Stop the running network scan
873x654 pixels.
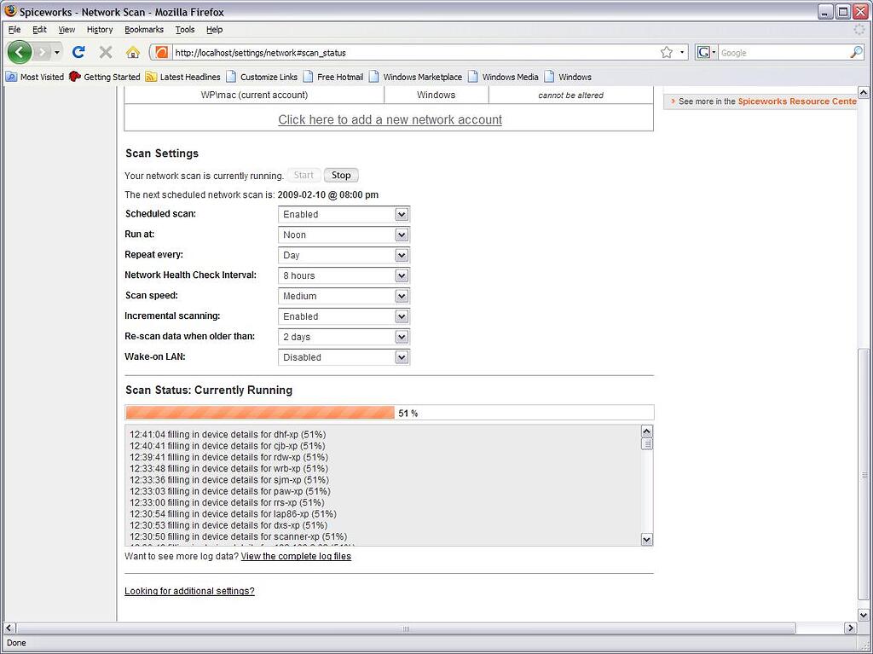tap(340, 175)
